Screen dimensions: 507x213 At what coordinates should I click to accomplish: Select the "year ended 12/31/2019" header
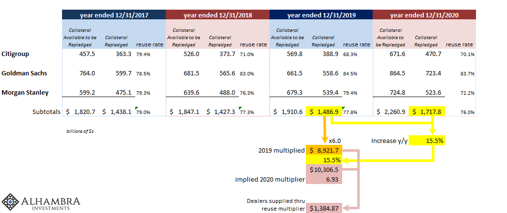coord(321,15)
